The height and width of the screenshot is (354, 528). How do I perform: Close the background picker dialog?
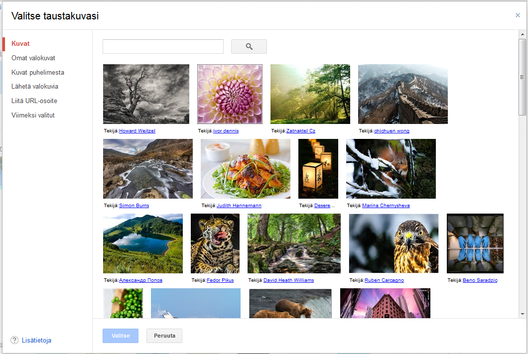(x=518, y=15)
